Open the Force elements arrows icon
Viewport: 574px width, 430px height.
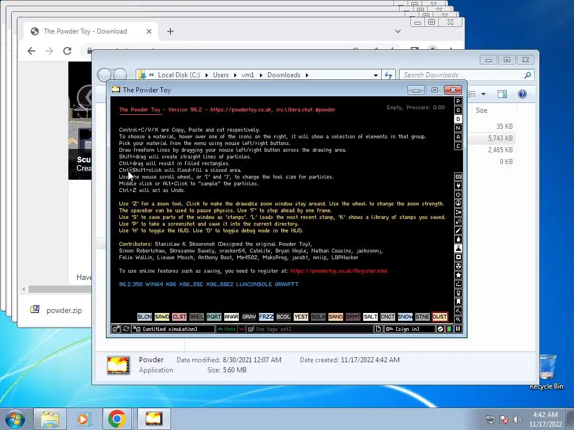[458, 212]
